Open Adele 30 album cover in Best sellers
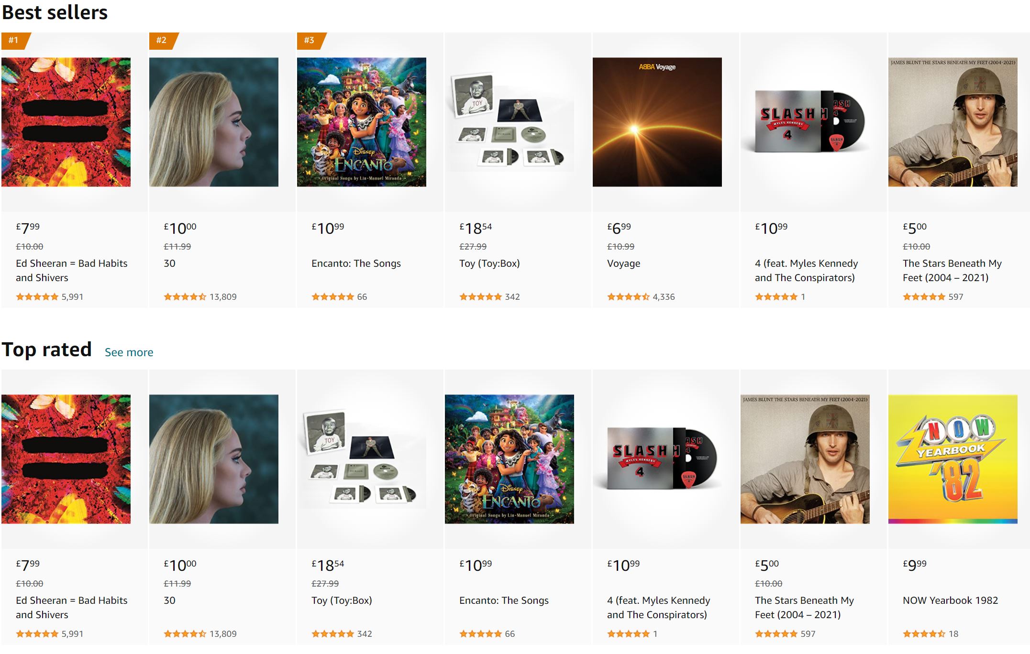The height and width of the screenshot is (654, 1030). coord(214,122)
